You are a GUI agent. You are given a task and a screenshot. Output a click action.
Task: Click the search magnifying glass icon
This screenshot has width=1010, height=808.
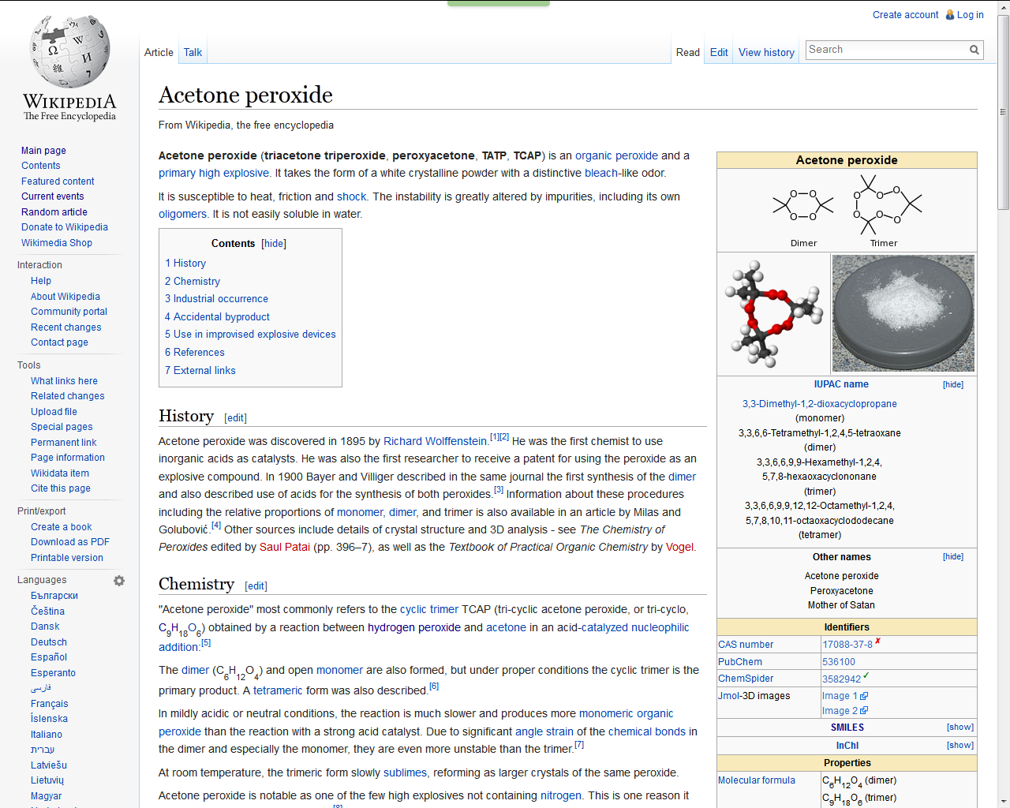[974, 50]
